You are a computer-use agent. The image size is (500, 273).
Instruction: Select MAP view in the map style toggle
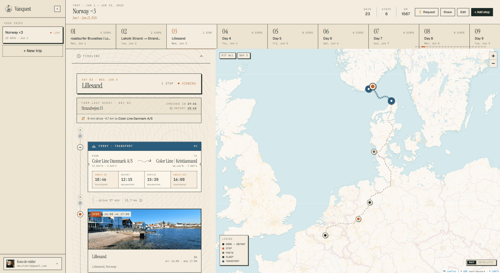(471, 263)
